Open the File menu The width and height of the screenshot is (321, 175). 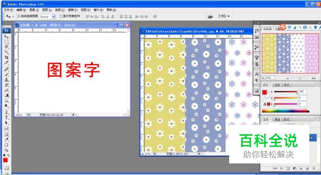[x=8, y=10]
